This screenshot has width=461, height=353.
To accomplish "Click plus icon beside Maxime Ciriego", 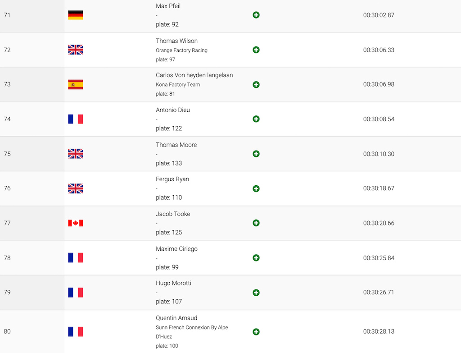I will point(256,258).
